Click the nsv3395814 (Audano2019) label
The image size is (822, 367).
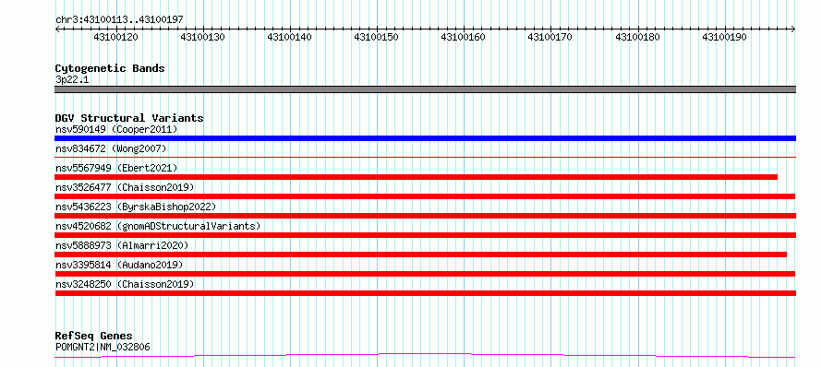click(x=119, y=265)
